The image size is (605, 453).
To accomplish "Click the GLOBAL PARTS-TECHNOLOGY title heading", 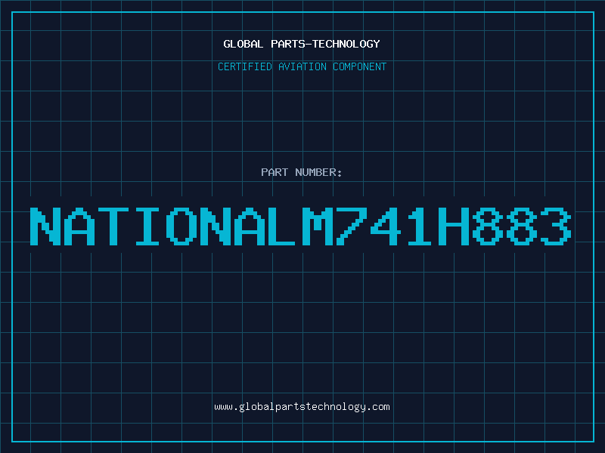I will pyautogui.click(x=302, y=44).
